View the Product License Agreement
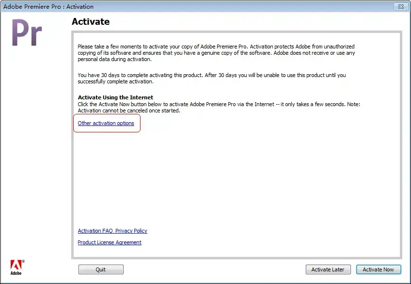Image resolution: width=411 pixels, height=284 pixels. 110,242
